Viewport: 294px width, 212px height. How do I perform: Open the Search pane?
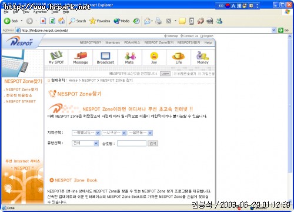tap(77, 21)
